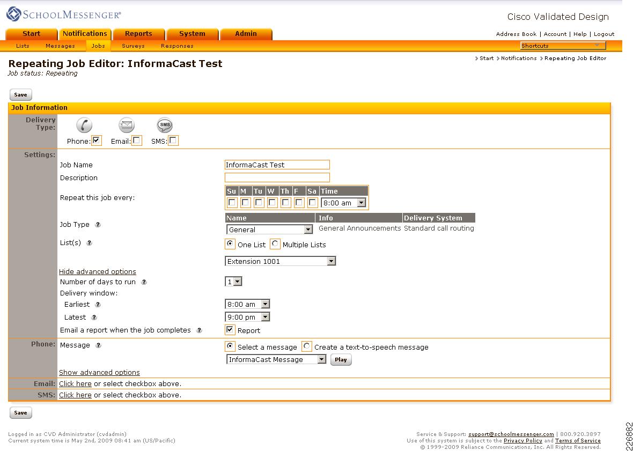Image resolution: width=633 pixels, height=451 pixels.
Task: Open the Address Book link
Action: click(x=517, y=34)
